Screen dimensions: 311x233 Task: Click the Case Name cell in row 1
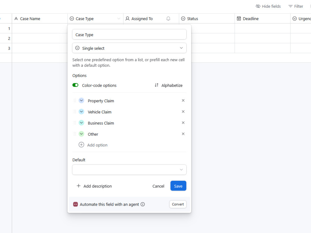coord(40,28)
